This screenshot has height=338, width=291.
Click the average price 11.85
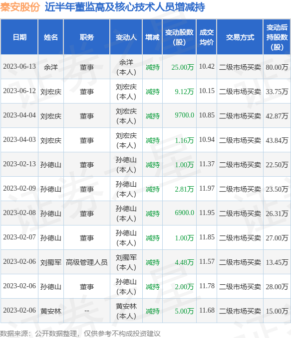(x=207, y=237)
